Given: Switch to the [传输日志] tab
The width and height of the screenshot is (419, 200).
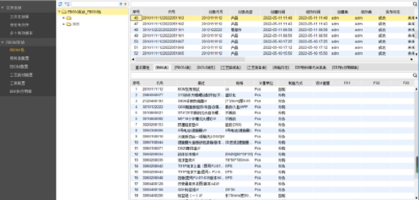Looking at the screenshot, I should [280, 68].
